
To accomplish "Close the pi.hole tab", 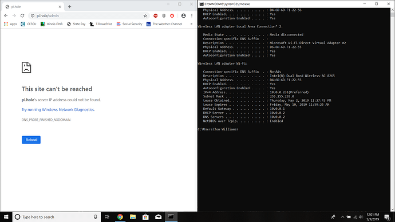I will (60, 7).
